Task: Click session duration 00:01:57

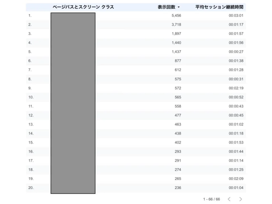Action: 236,33
